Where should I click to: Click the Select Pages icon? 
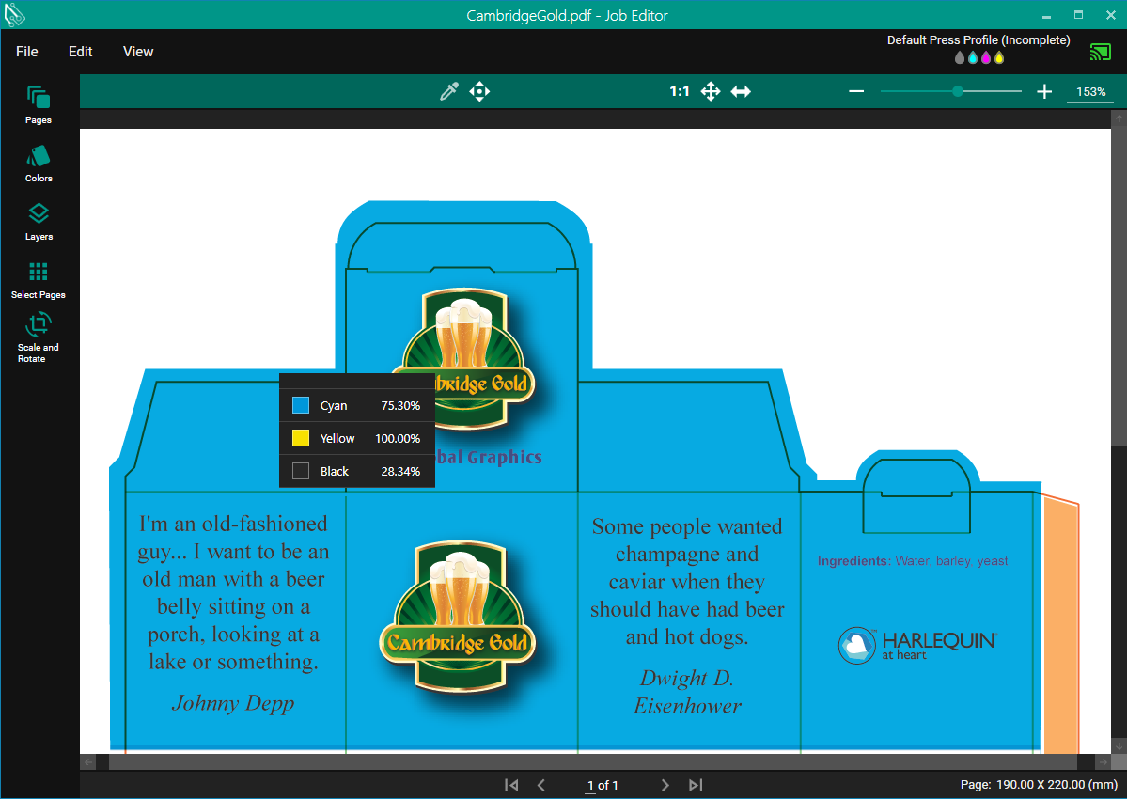[39, 279]
